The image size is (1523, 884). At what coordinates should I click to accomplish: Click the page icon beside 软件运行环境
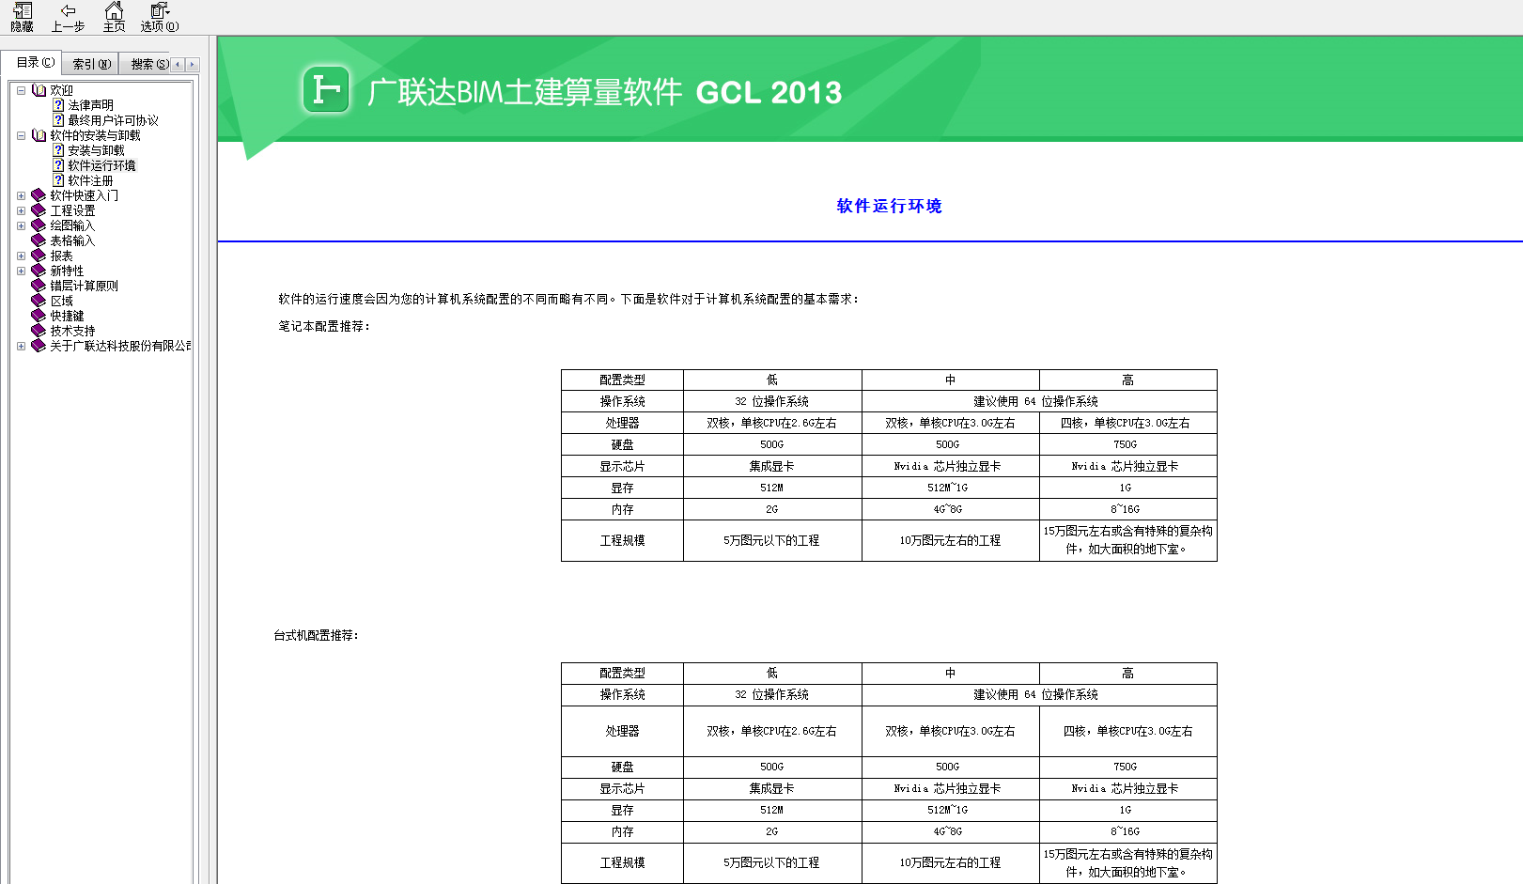58,165
